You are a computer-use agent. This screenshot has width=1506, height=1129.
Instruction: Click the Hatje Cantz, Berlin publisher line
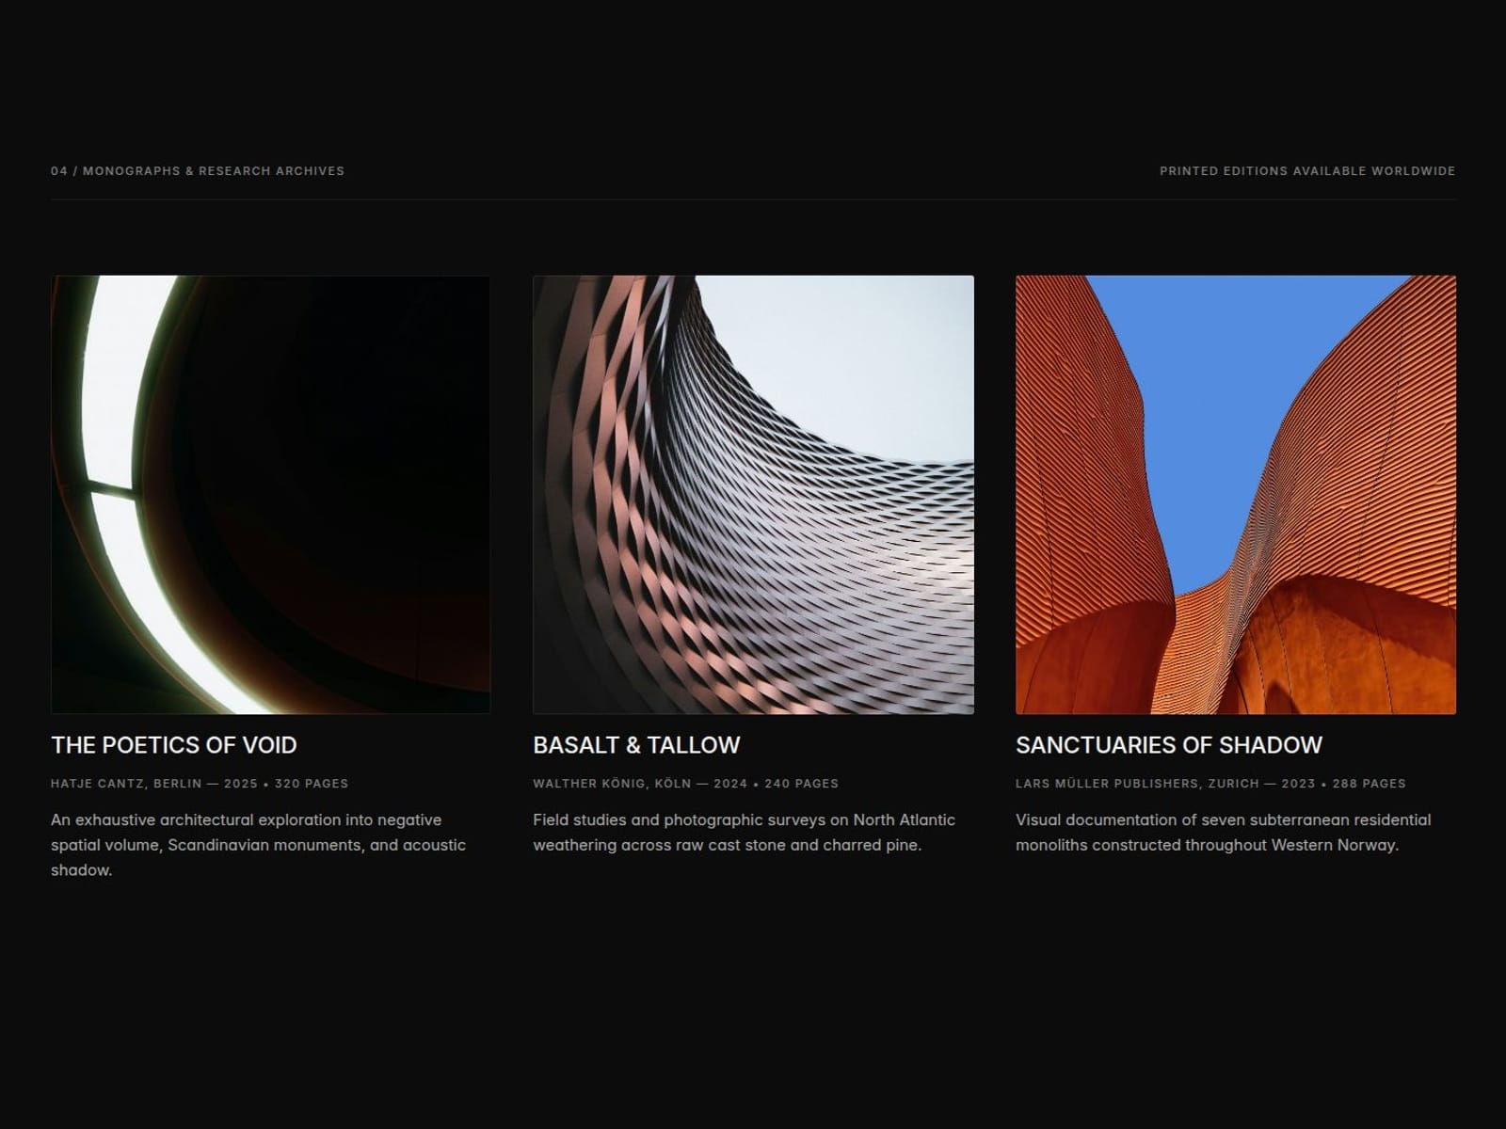pos(200,784)
